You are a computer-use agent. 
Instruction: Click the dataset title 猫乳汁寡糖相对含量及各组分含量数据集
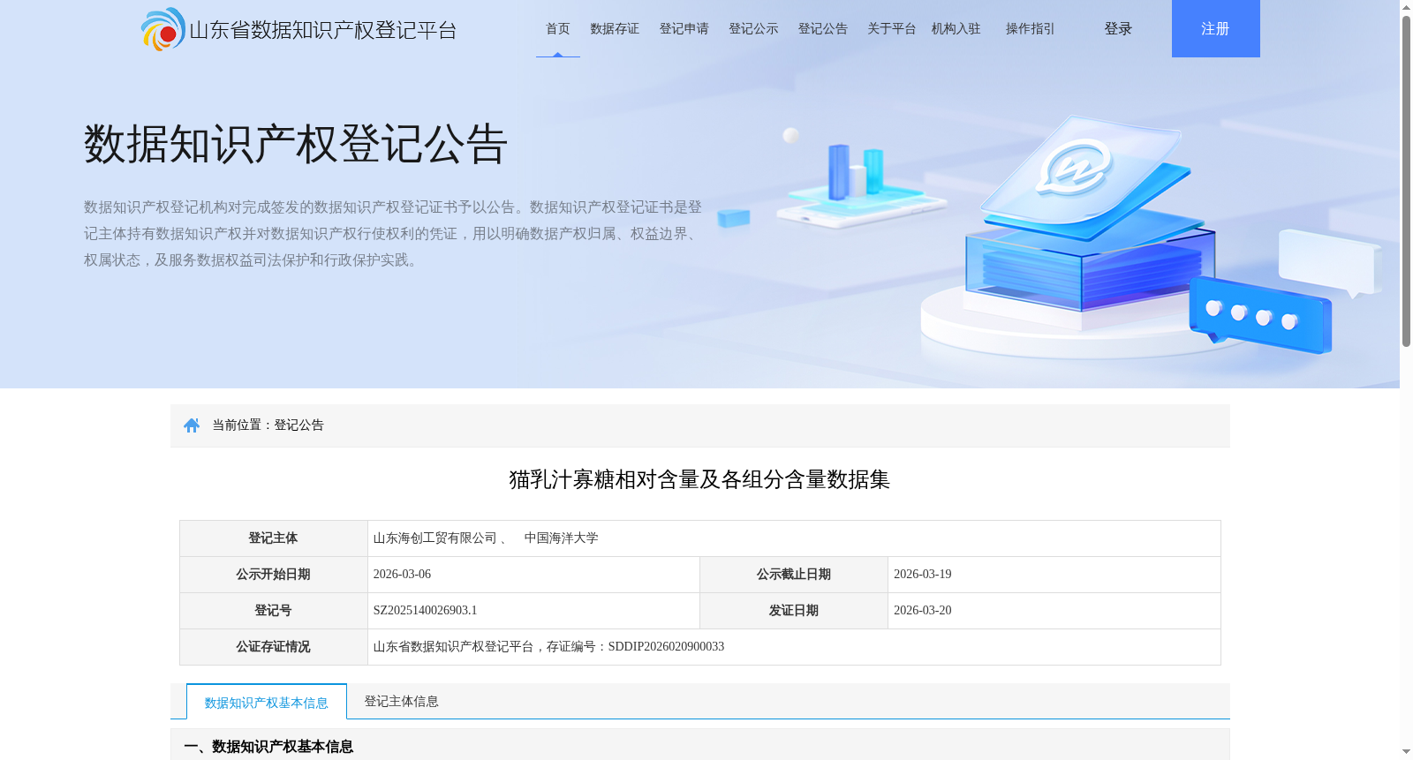(x=699, y=479)
